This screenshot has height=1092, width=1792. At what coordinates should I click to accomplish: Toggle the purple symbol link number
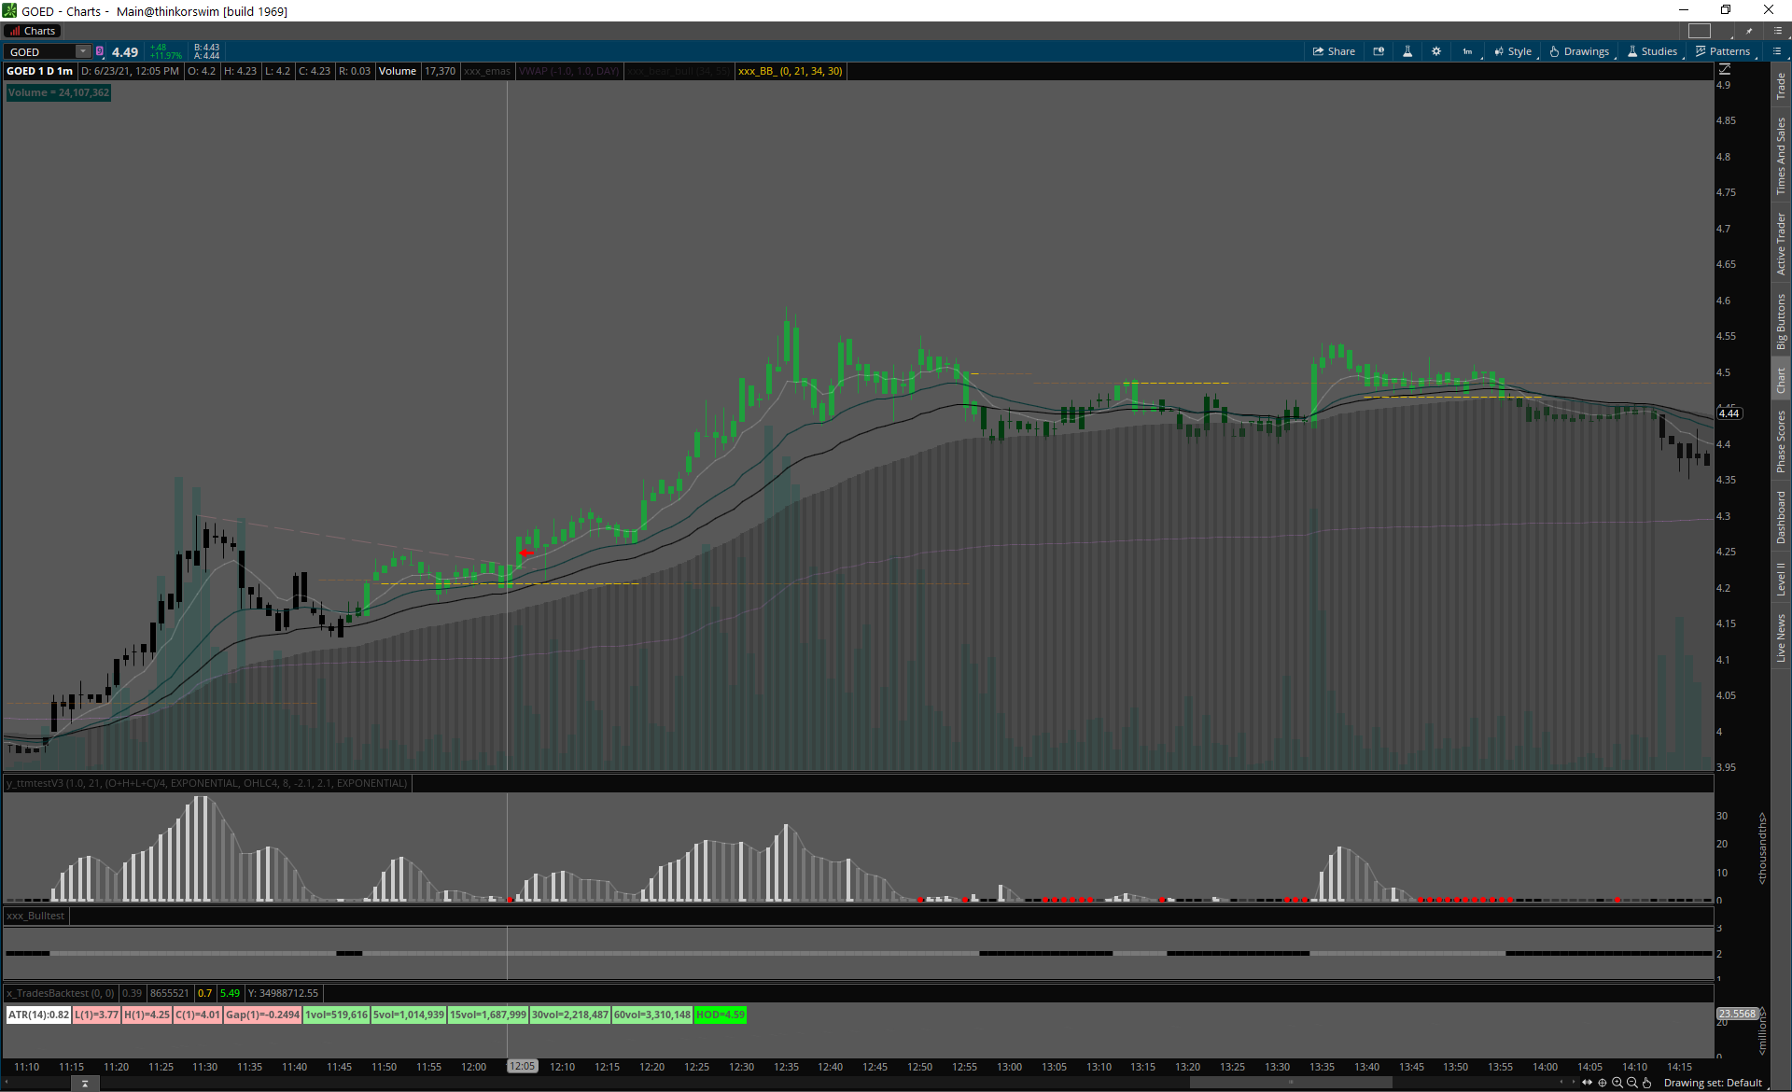point(100,51)
